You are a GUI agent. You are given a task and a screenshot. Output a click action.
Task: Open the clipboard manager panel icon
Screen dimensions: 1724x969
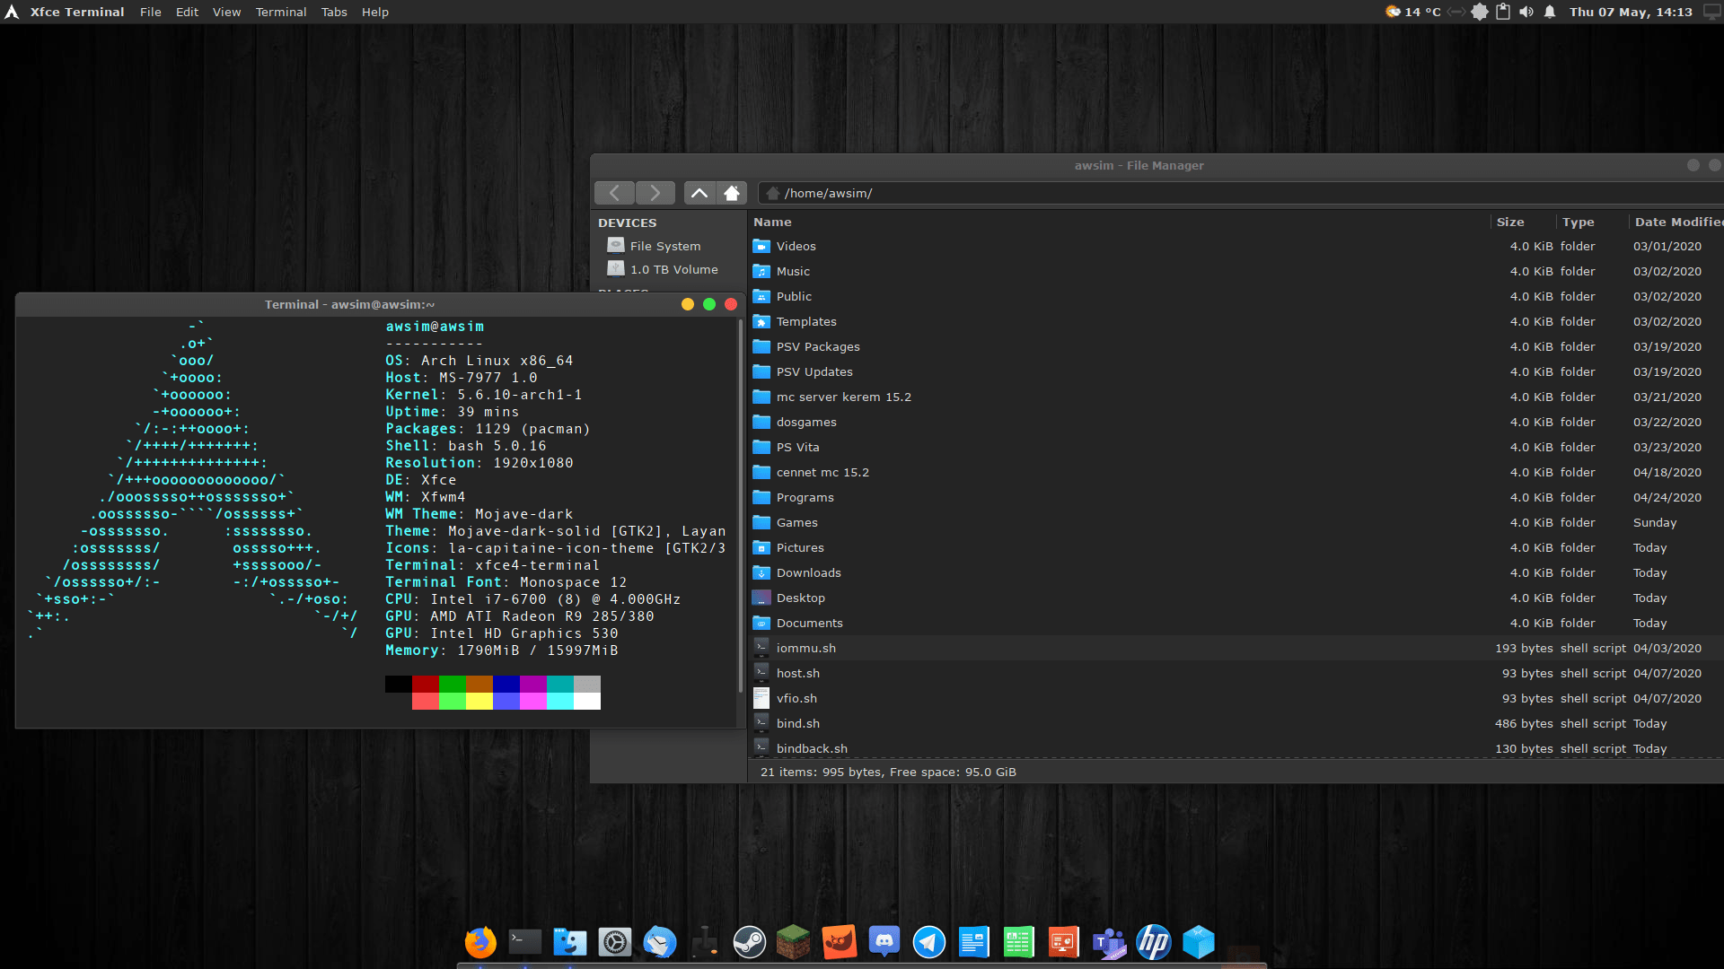click(1502, 12)
